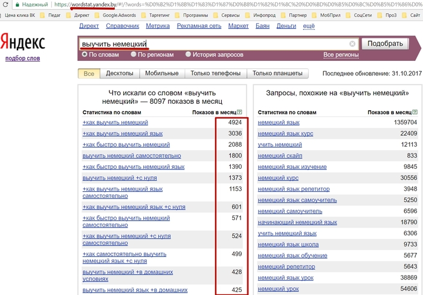Open the Сервисы bookmark folder
This screenshot has width=423, height=295.
pos(227,15)
